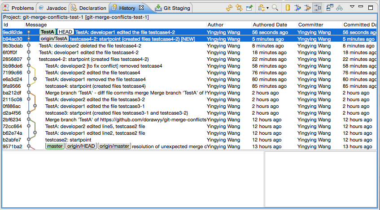Select commit 'testcase2: startpoint'
This screenshot has height=210, width=380.
(x=68, y=140)
